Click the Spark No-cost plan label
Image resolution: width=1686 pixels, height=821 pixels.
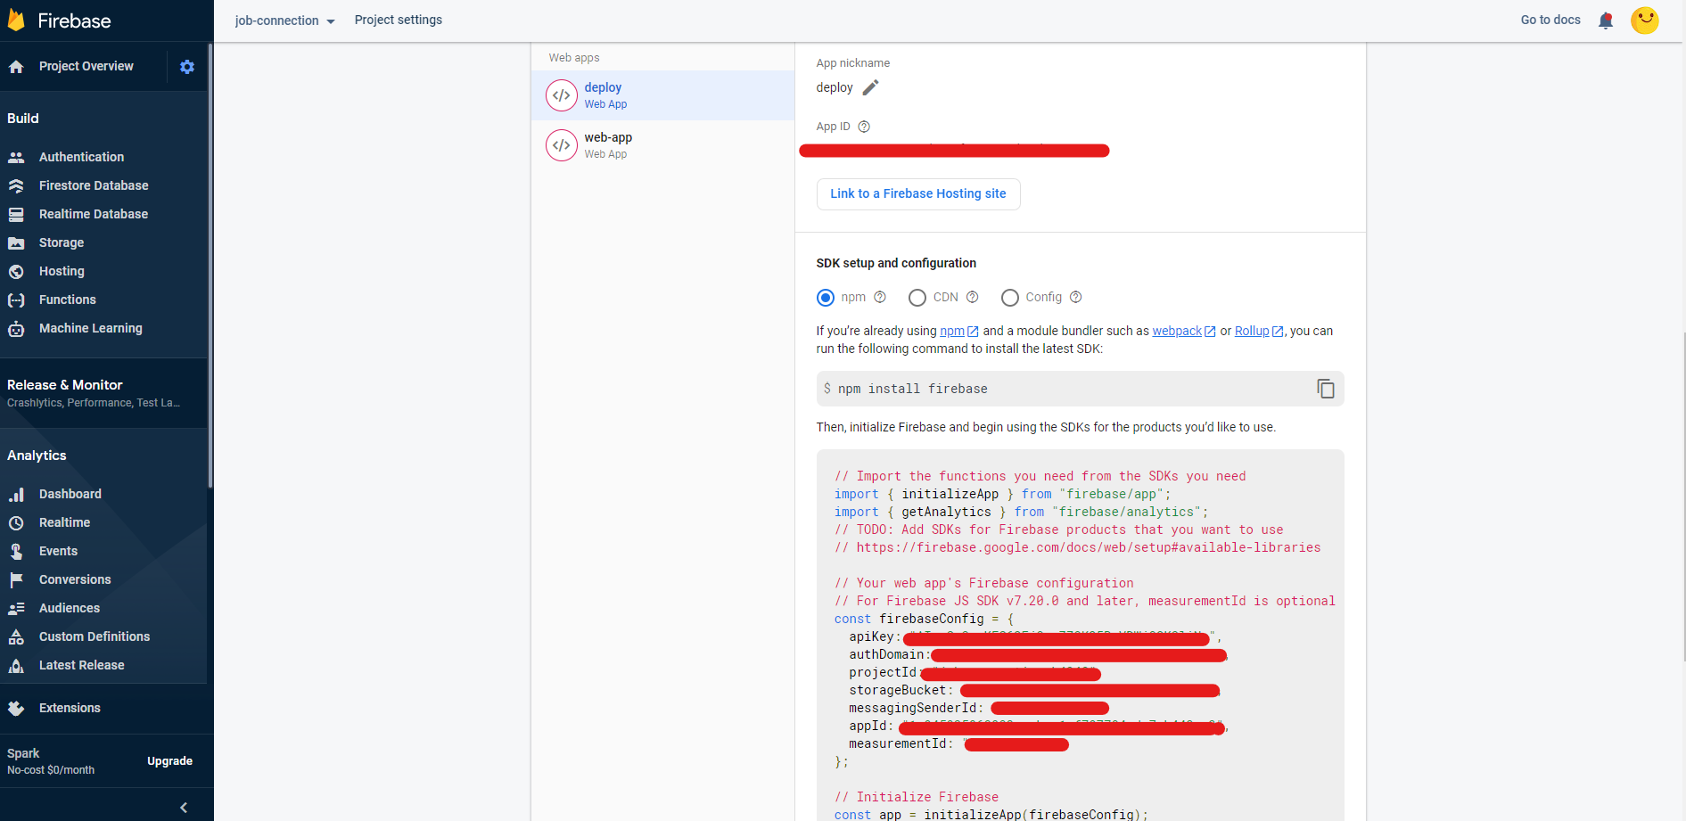pos(51,761)
